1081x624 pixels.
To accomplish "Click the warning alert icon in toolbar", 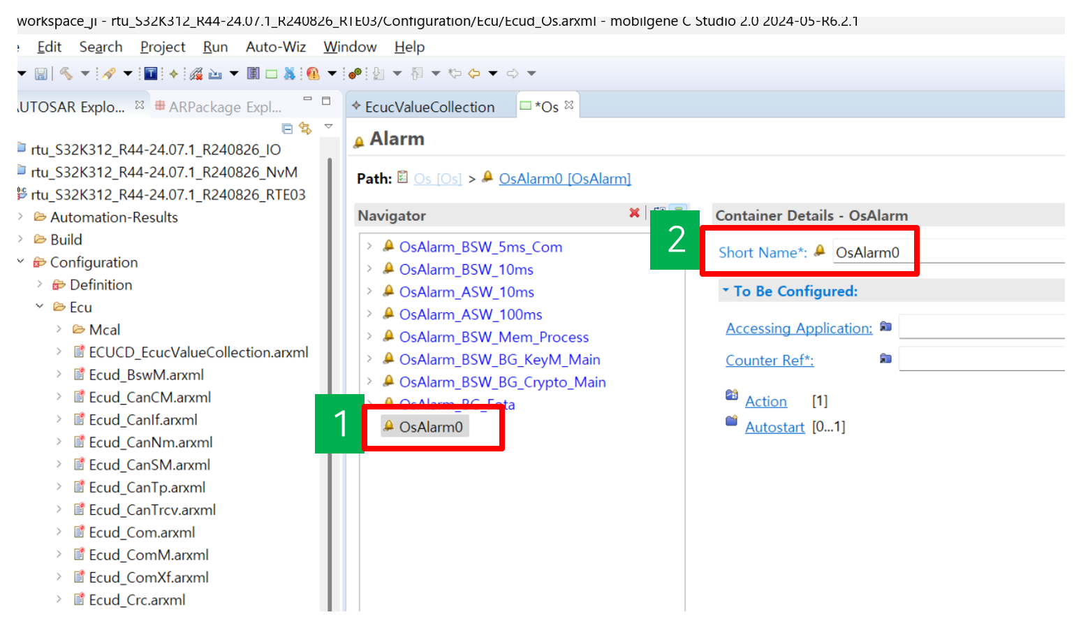I will 314,73.
